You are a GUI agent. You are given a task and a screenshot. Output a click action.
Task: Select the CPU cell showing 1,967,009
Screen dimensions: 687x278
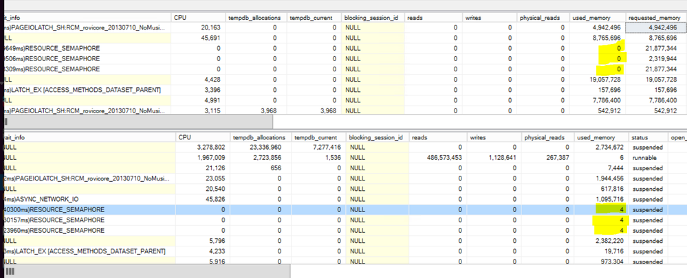click(202, 157)
